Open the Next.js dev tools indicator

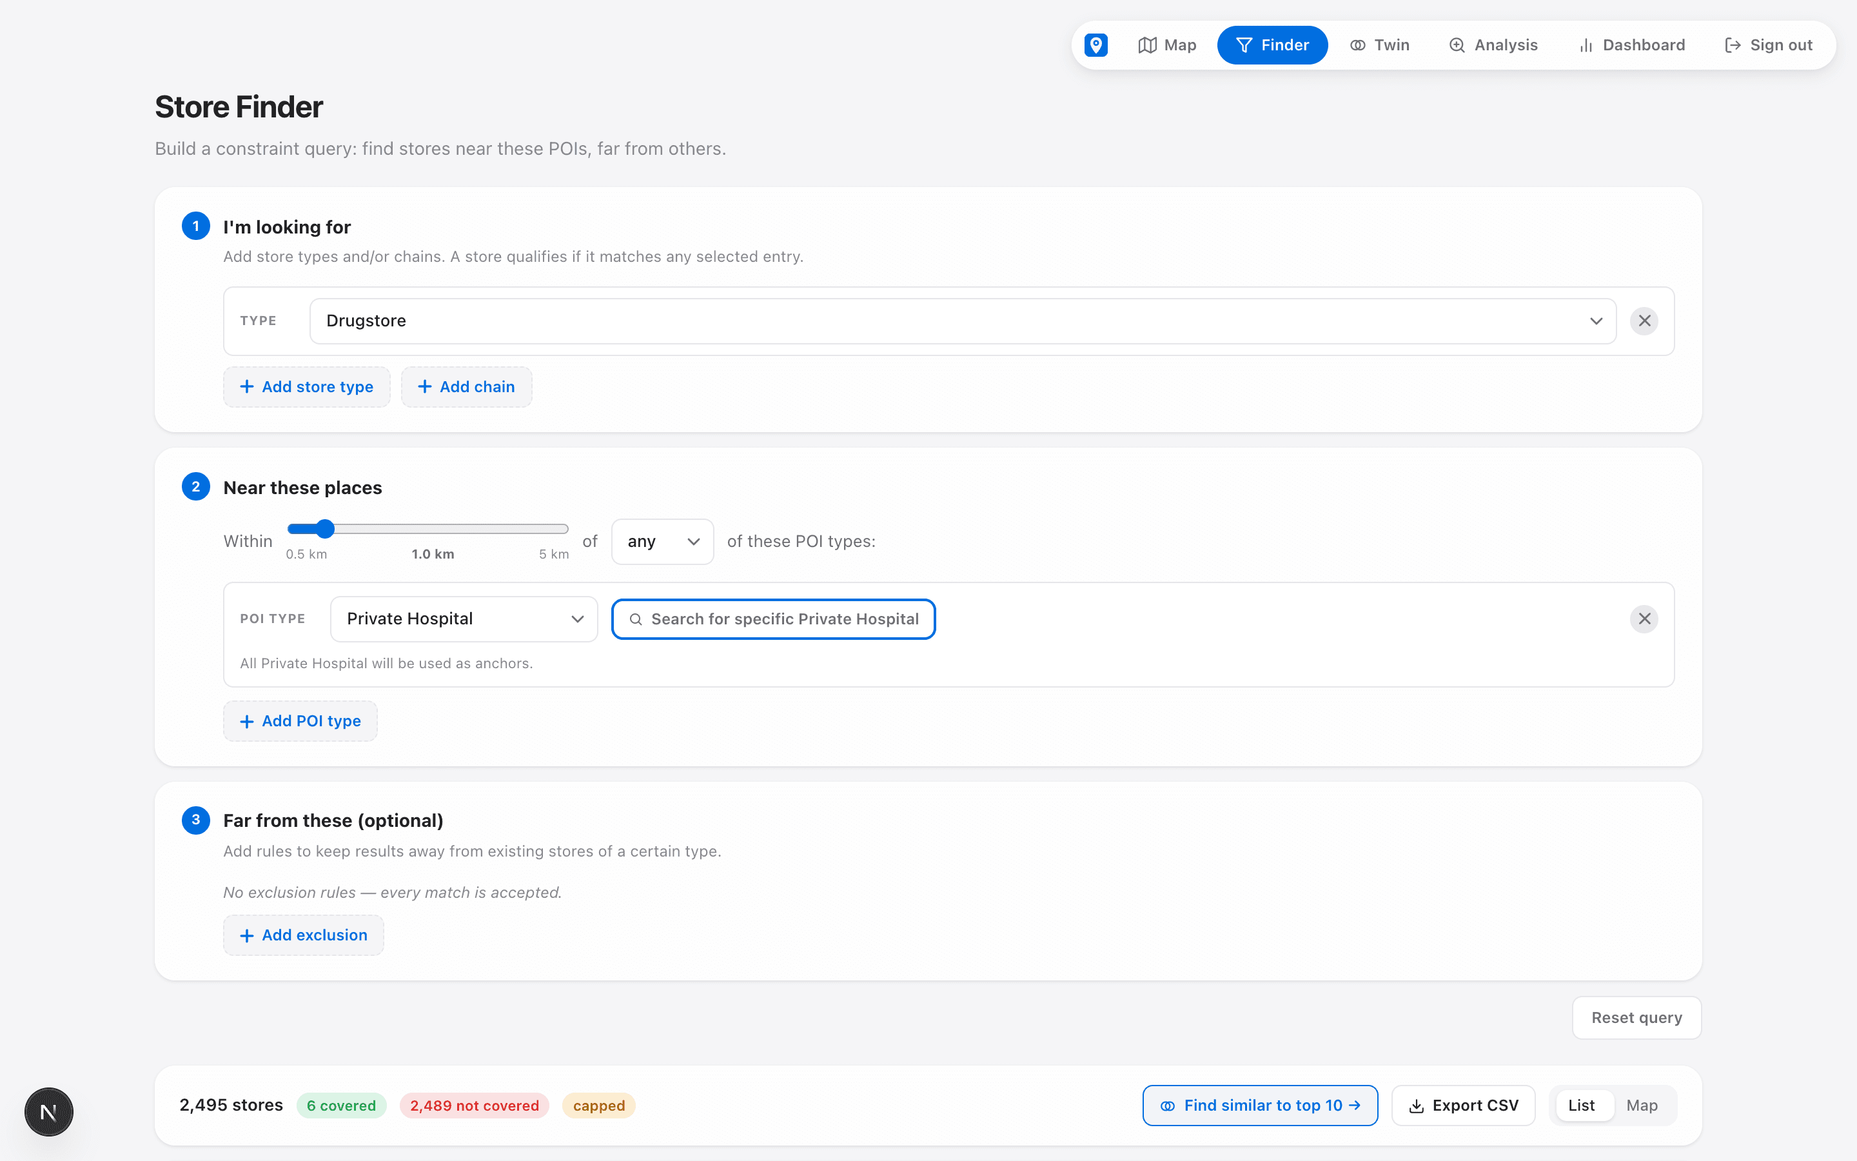pyautogui.click(x=49, y=1112)
